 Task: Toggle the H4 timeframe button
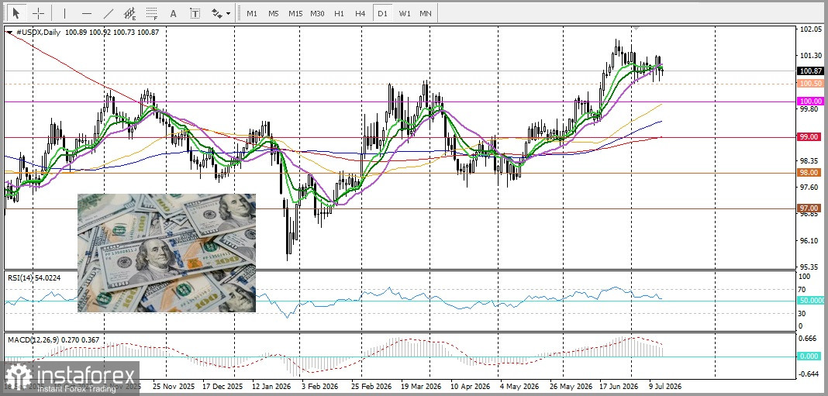[361, 13]
